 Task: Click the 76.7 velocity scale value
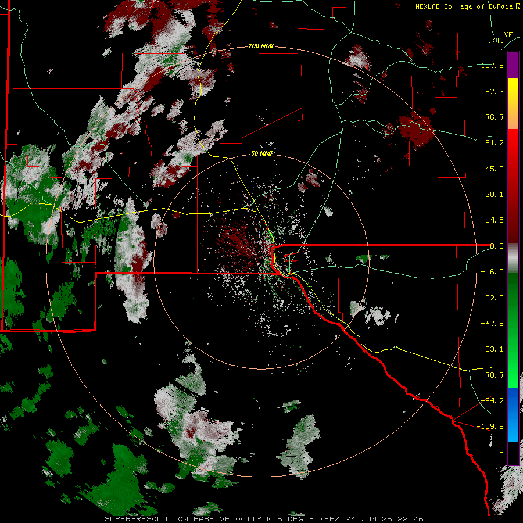pyautogui.click(x=495, y=117)
